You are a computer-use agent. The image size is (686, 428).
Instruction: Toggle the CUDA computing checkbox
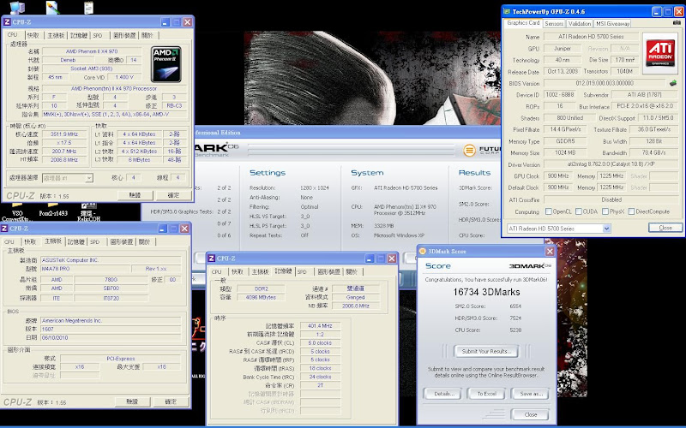579,211
